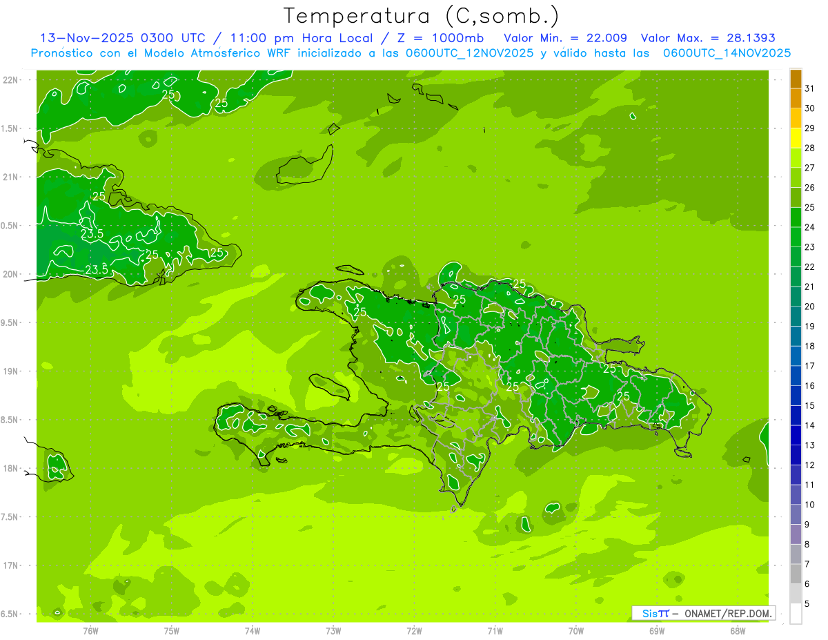Click the "Valor Min. = 22.009" readout

click(x=566, y=38)
